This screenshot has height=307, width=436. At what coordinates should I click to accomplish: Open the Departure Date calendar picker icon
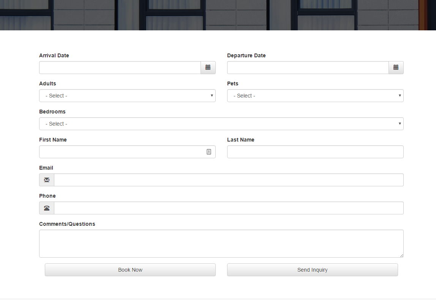coord(396,68)
